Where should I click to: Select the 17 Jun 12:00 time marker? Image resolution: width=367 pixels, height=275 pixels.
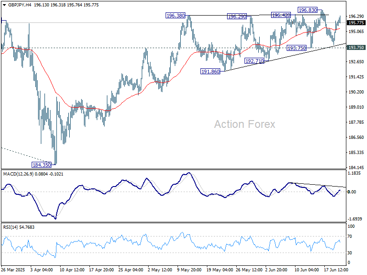pos(336,270)
